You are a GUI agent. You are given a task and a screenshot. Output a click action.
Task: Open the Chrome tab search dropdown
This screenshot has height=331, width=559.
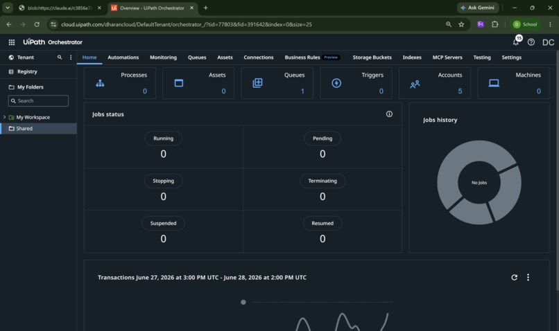8,8
